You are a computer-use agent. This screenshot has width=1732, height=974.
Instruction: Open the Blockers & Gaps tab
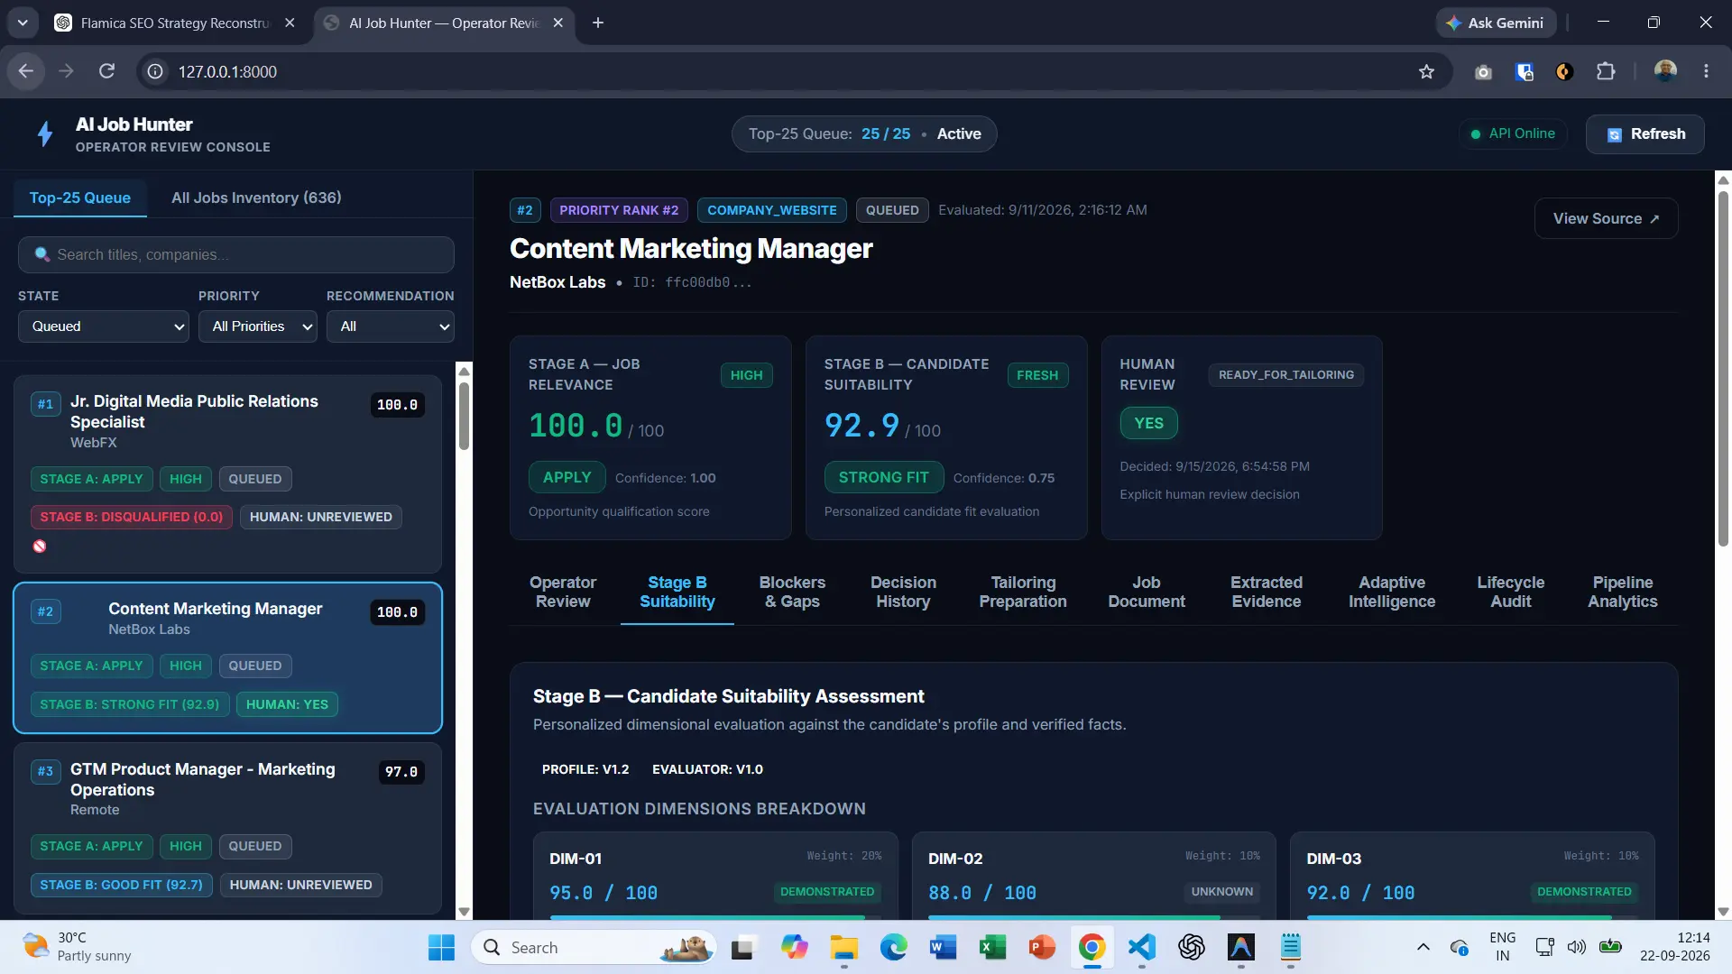tap(792, 593)
